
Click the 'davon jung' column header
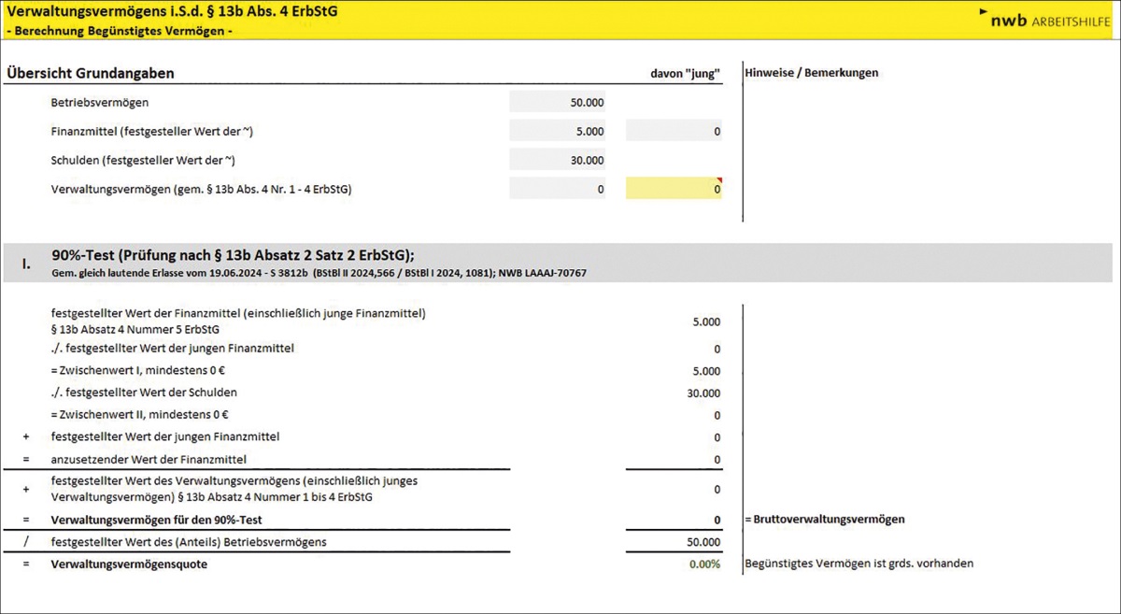685,74
